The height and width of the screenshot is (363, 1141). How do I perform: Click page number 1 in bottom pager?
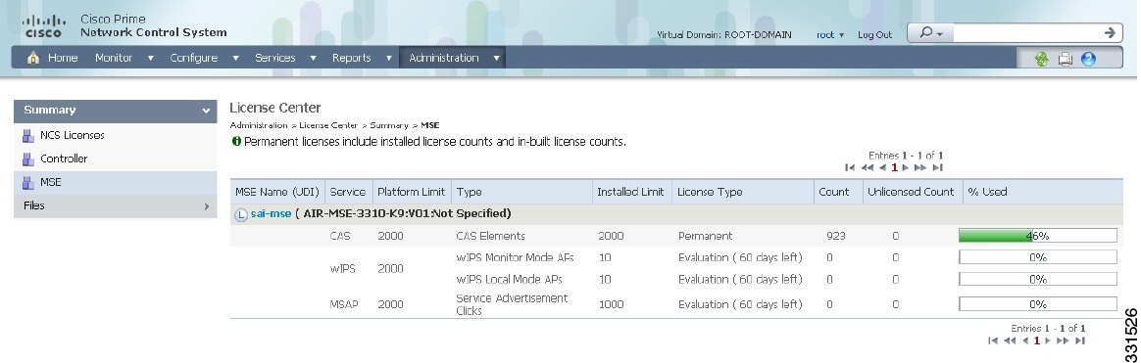click(1037, 340)
